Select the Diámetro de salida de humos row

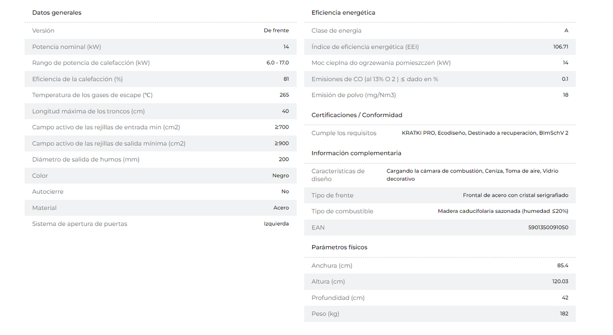160,159
